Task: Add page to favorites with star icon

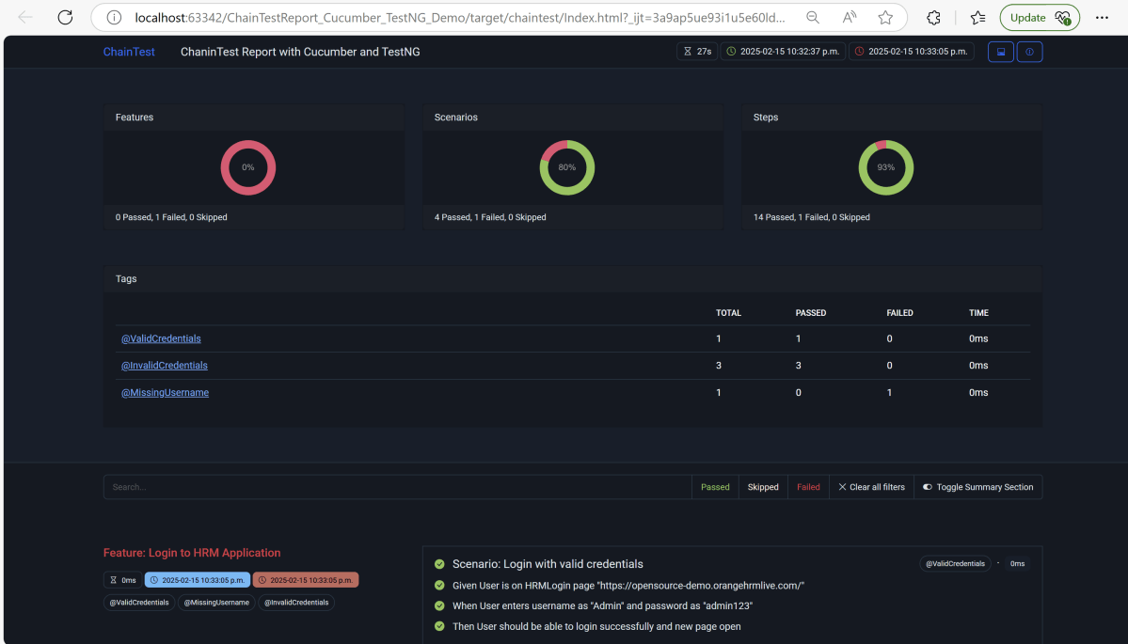Action: click(885, 17)
